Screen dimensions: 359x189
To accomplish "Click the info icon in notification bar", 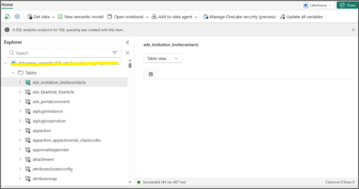I will (x=7, y=30).
